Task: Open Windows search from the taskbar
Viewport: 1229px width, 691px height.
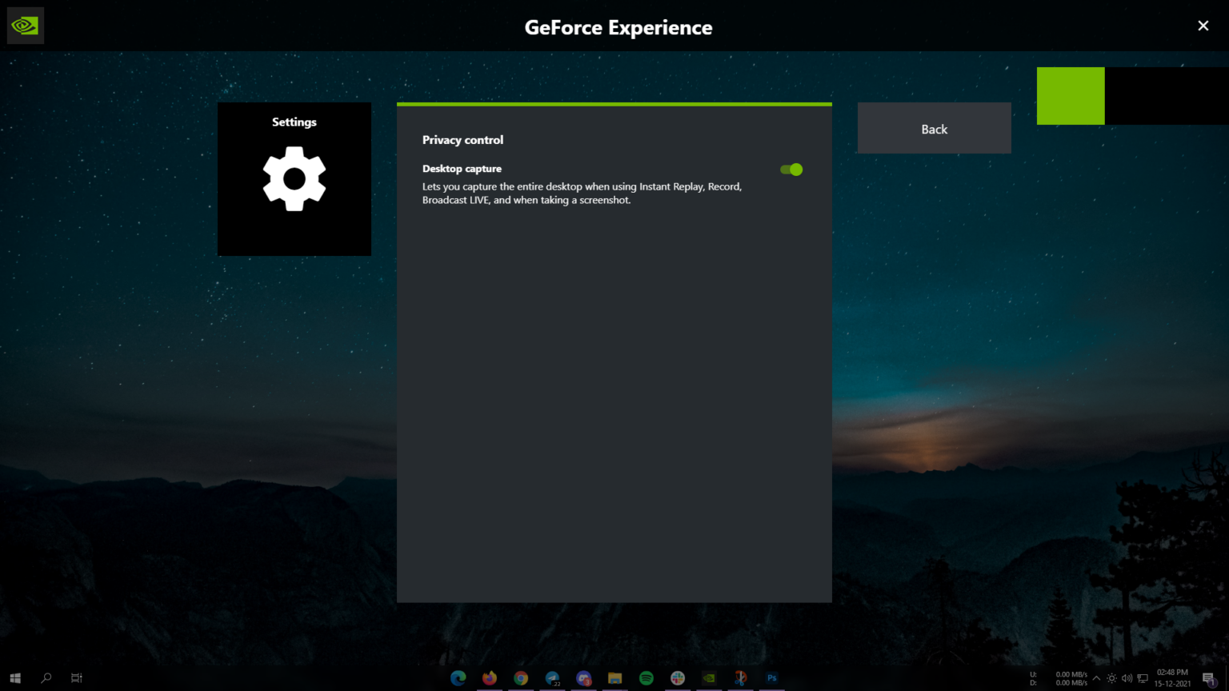Action: click(46, 677)
